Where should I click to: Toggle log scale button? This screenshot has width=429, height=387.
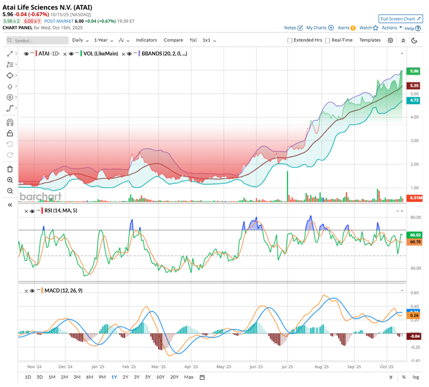click(416, 377)
